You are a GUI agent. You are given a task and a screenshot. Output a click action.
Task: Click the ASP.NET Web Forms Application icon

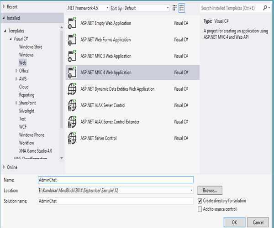(72, 40)
